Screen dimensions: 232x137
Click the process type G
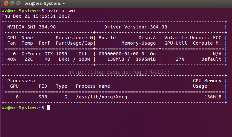coord(66,97)
